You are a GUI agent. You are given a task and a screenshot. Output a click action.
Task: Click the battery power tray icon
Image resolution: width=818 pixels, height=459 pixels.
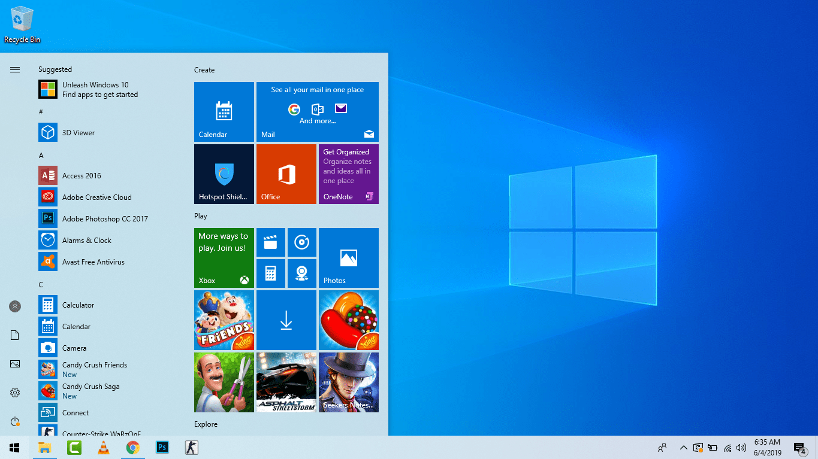pos(713,448)
